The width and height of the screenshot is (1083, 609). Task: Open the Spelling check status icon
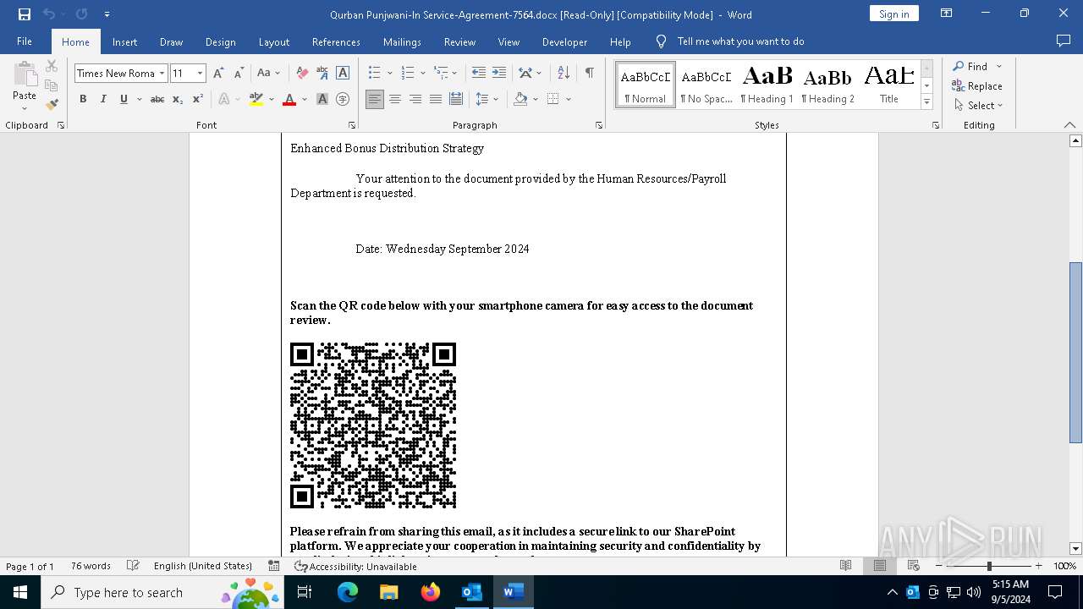(x=133, y=566)
